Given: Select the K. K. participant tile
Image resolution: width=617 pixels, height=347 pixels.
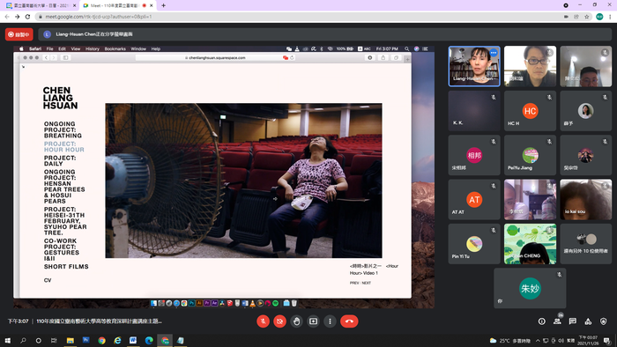Looking at the screenshot, I should pyautogui.click(x=474, y=111).
